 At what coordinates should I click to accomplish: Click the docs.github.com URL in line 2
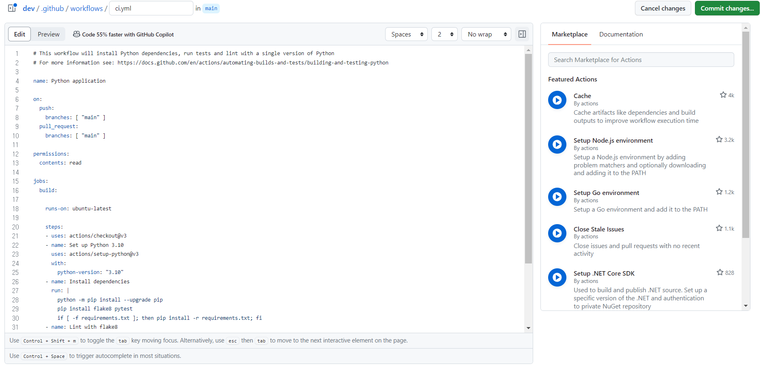click(253, 63)
